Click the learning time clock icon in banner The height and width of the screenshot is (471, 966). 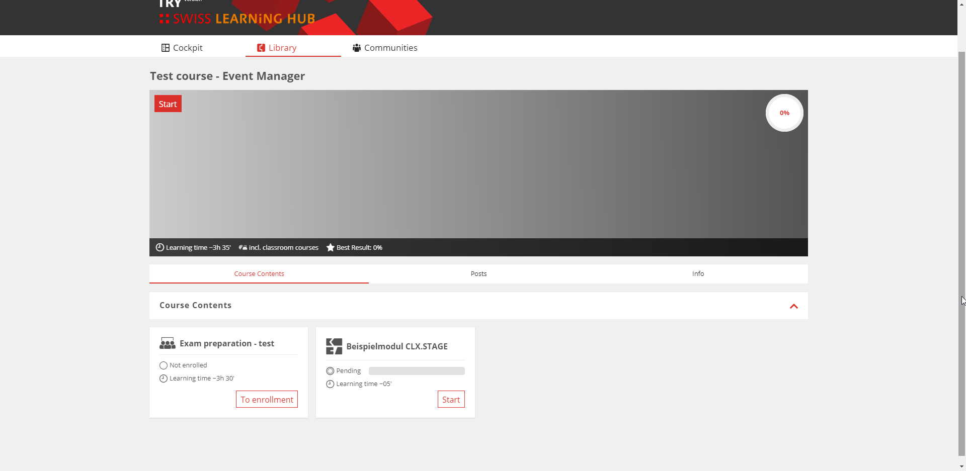[160, 247]
